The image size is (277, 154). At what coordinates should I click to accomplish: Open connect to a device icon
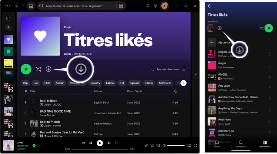pos(158,145)
